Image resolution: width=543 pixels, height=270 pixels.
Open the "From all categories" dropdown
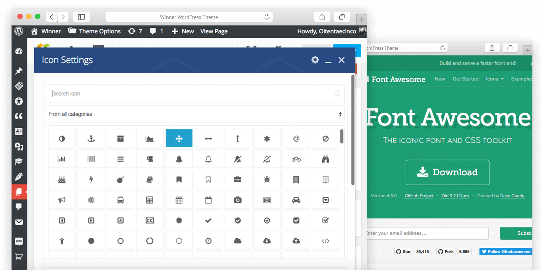coord(194,114)
